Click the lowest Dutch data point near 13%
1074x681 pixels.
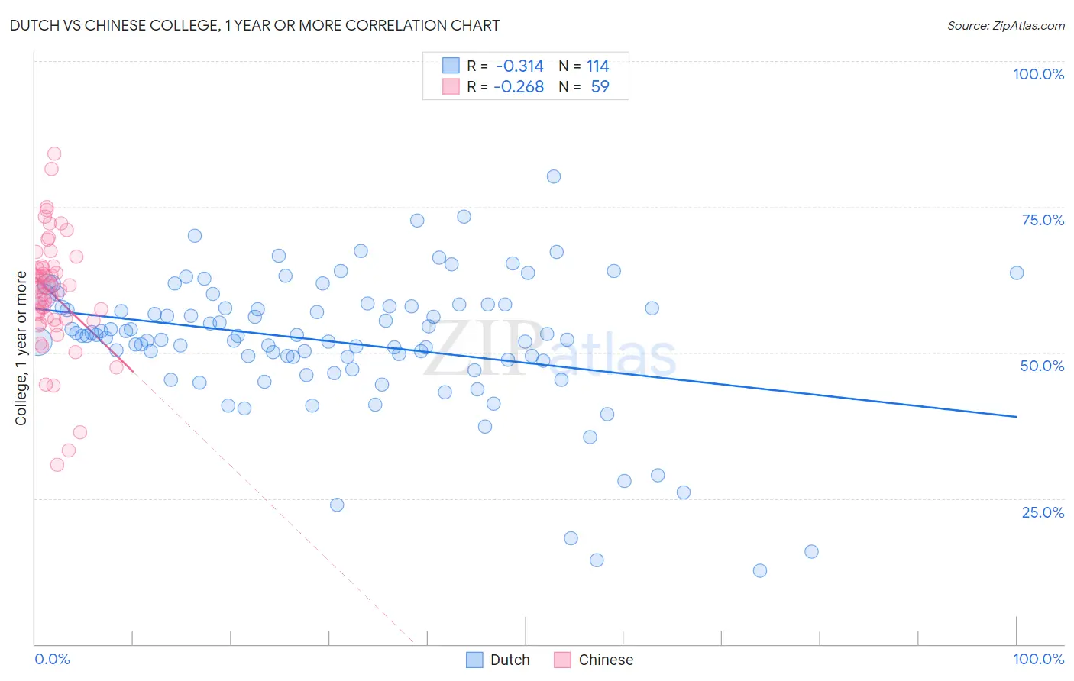pos(760,570)
